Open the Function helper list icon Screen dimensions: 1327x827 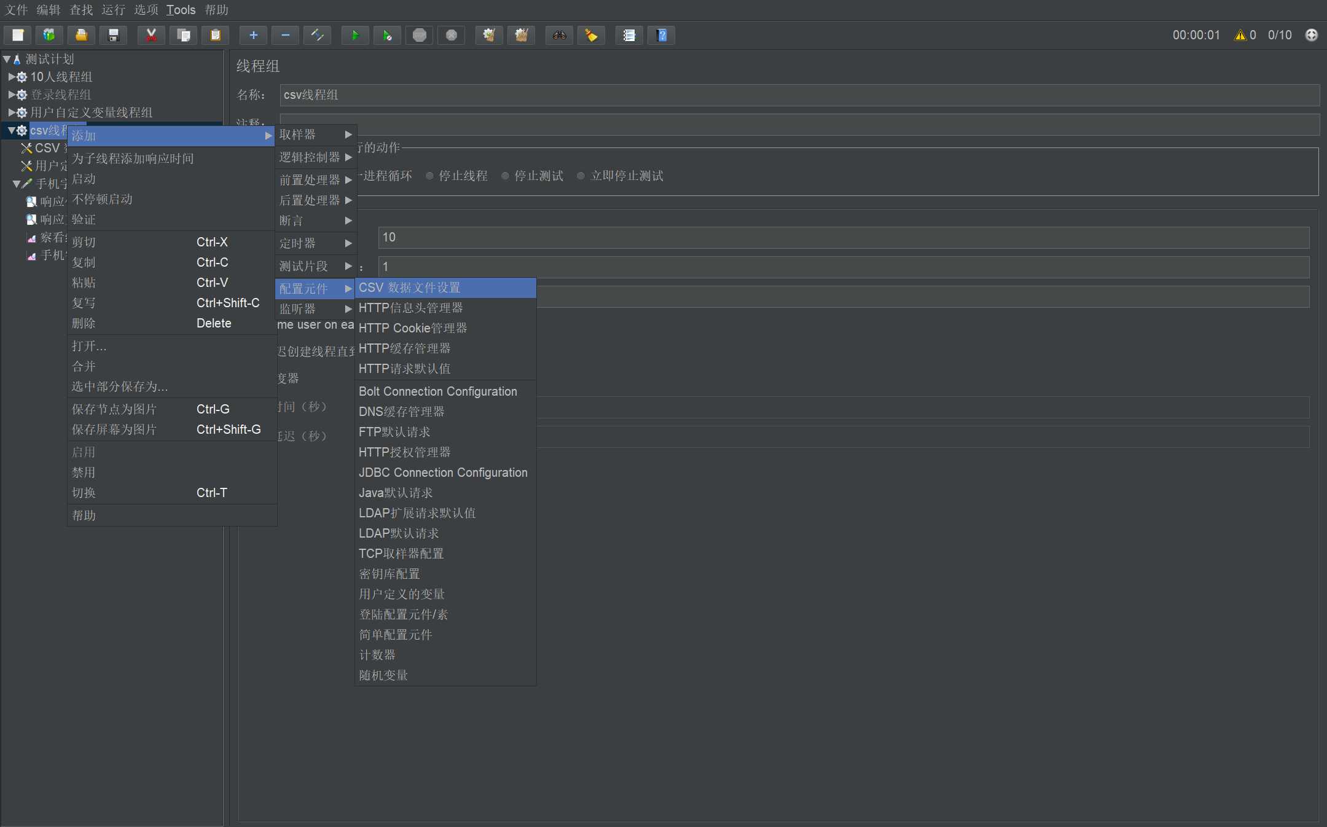tap(629, 35)
